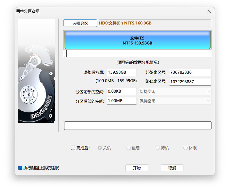Select the 关机 radio button
The image size is (232, 188).
pyautogui.click(x=100, y=148)
